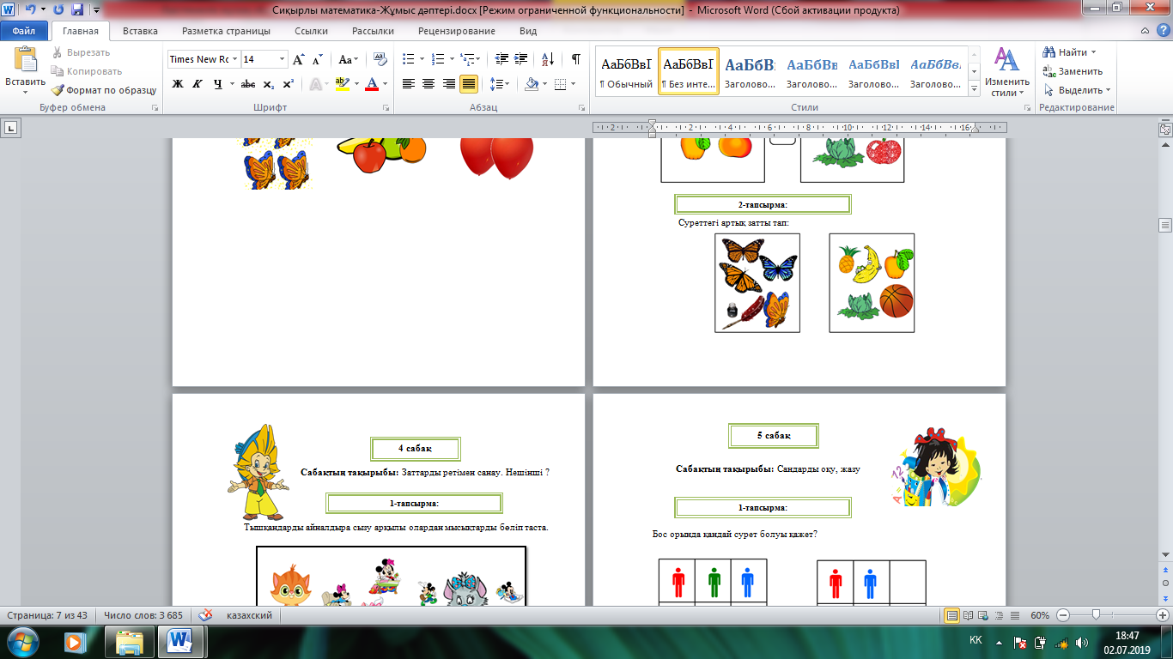Screen dimensions: 1173x659
Task: Open the change case Аа dropdown
Action: (348, 59)
